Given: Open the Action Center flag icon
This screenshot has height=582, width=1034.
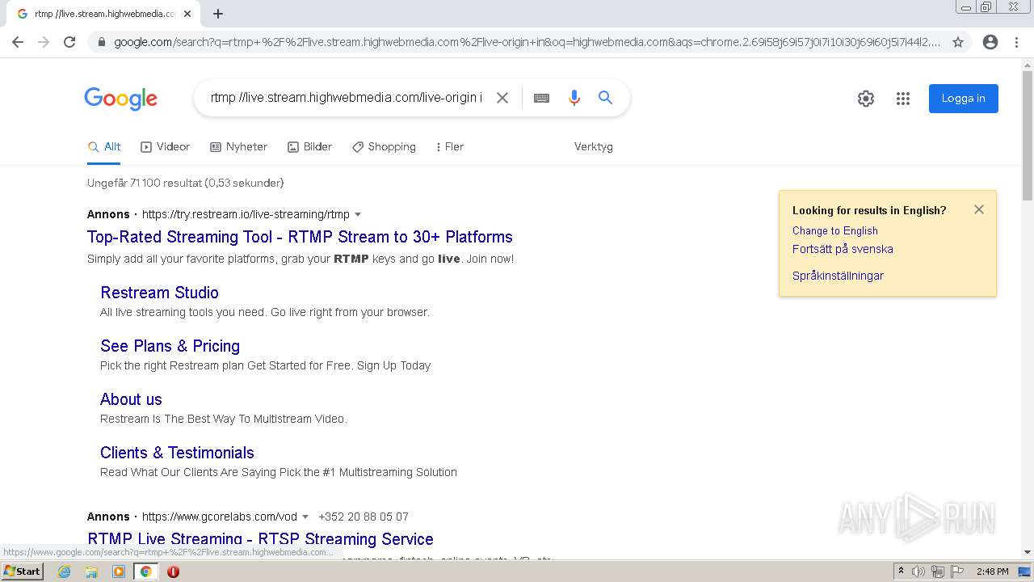Looking at the screenshot, I should (x=957, y=571).
